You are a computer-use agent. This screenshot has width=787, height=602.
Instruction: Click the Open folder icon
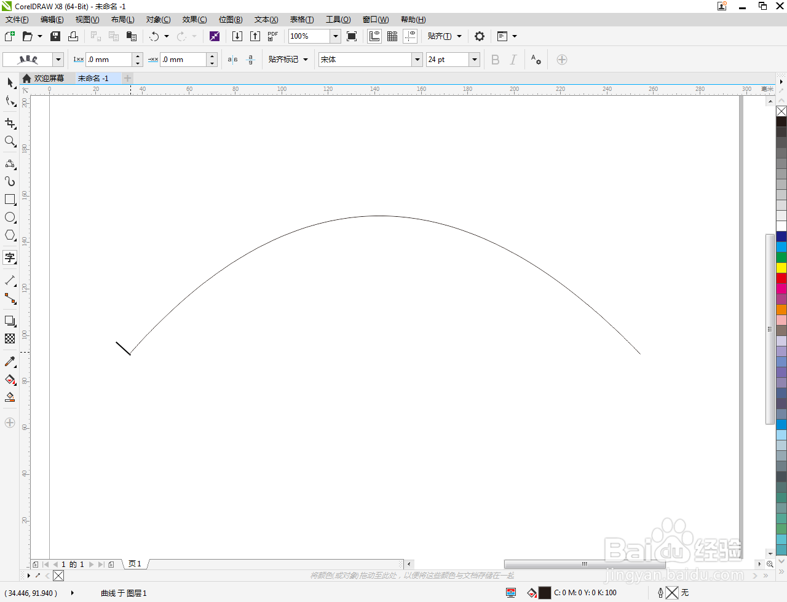[28, 36]
